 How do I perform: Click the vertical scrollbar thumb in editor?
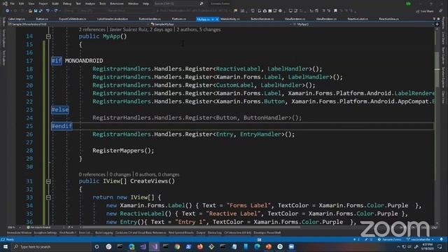[x=437, y=70]
